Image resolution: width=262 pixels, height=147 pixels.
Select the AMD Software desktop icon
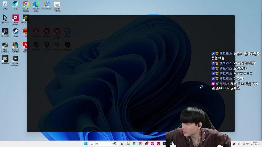click(15, 18)
